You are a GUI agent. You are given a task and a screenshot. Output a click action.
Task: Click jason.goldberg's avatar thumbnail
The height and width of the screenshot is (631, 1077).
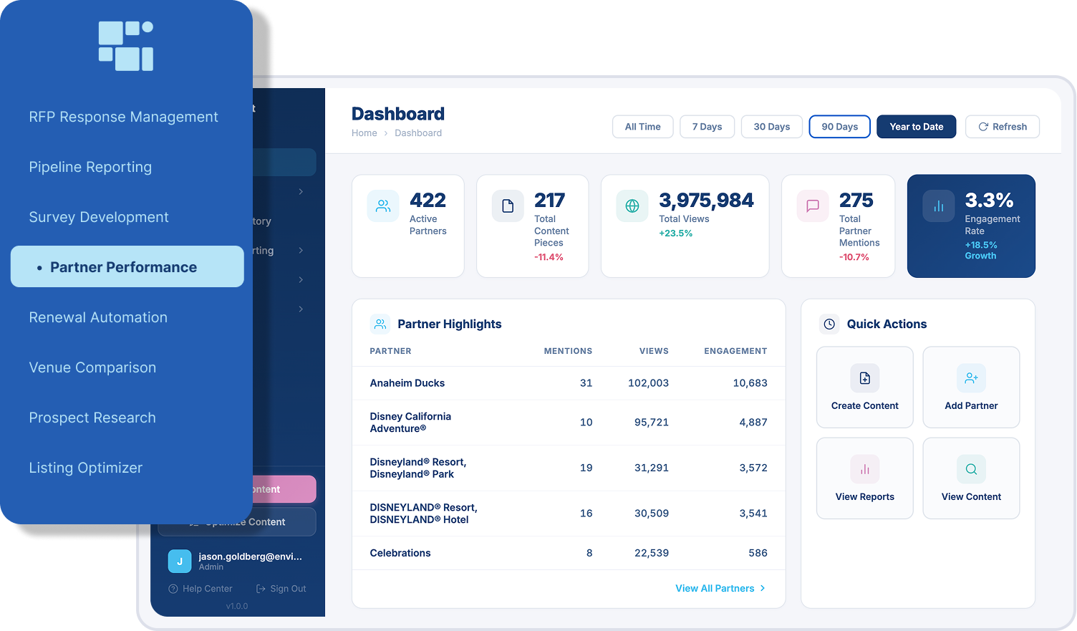[x=180, y=561]
